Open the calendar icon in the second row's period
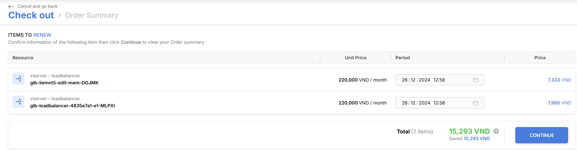Viewport: 577px width, 150px height. click(476, 103)
